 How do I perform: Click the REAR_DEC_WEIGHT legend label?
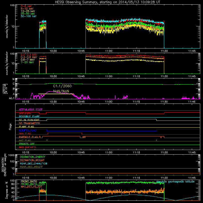point(31,167)
